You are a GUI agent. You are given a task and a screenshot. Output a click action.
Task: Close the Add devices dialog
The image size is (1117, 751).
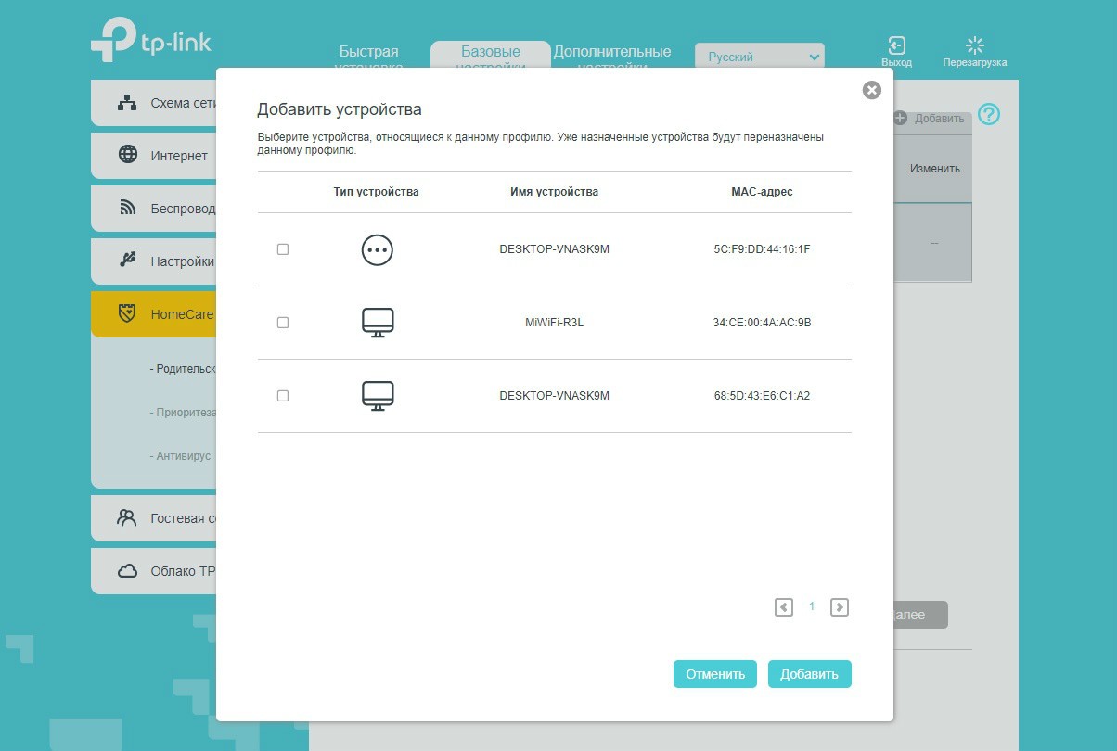coord(871,90)
